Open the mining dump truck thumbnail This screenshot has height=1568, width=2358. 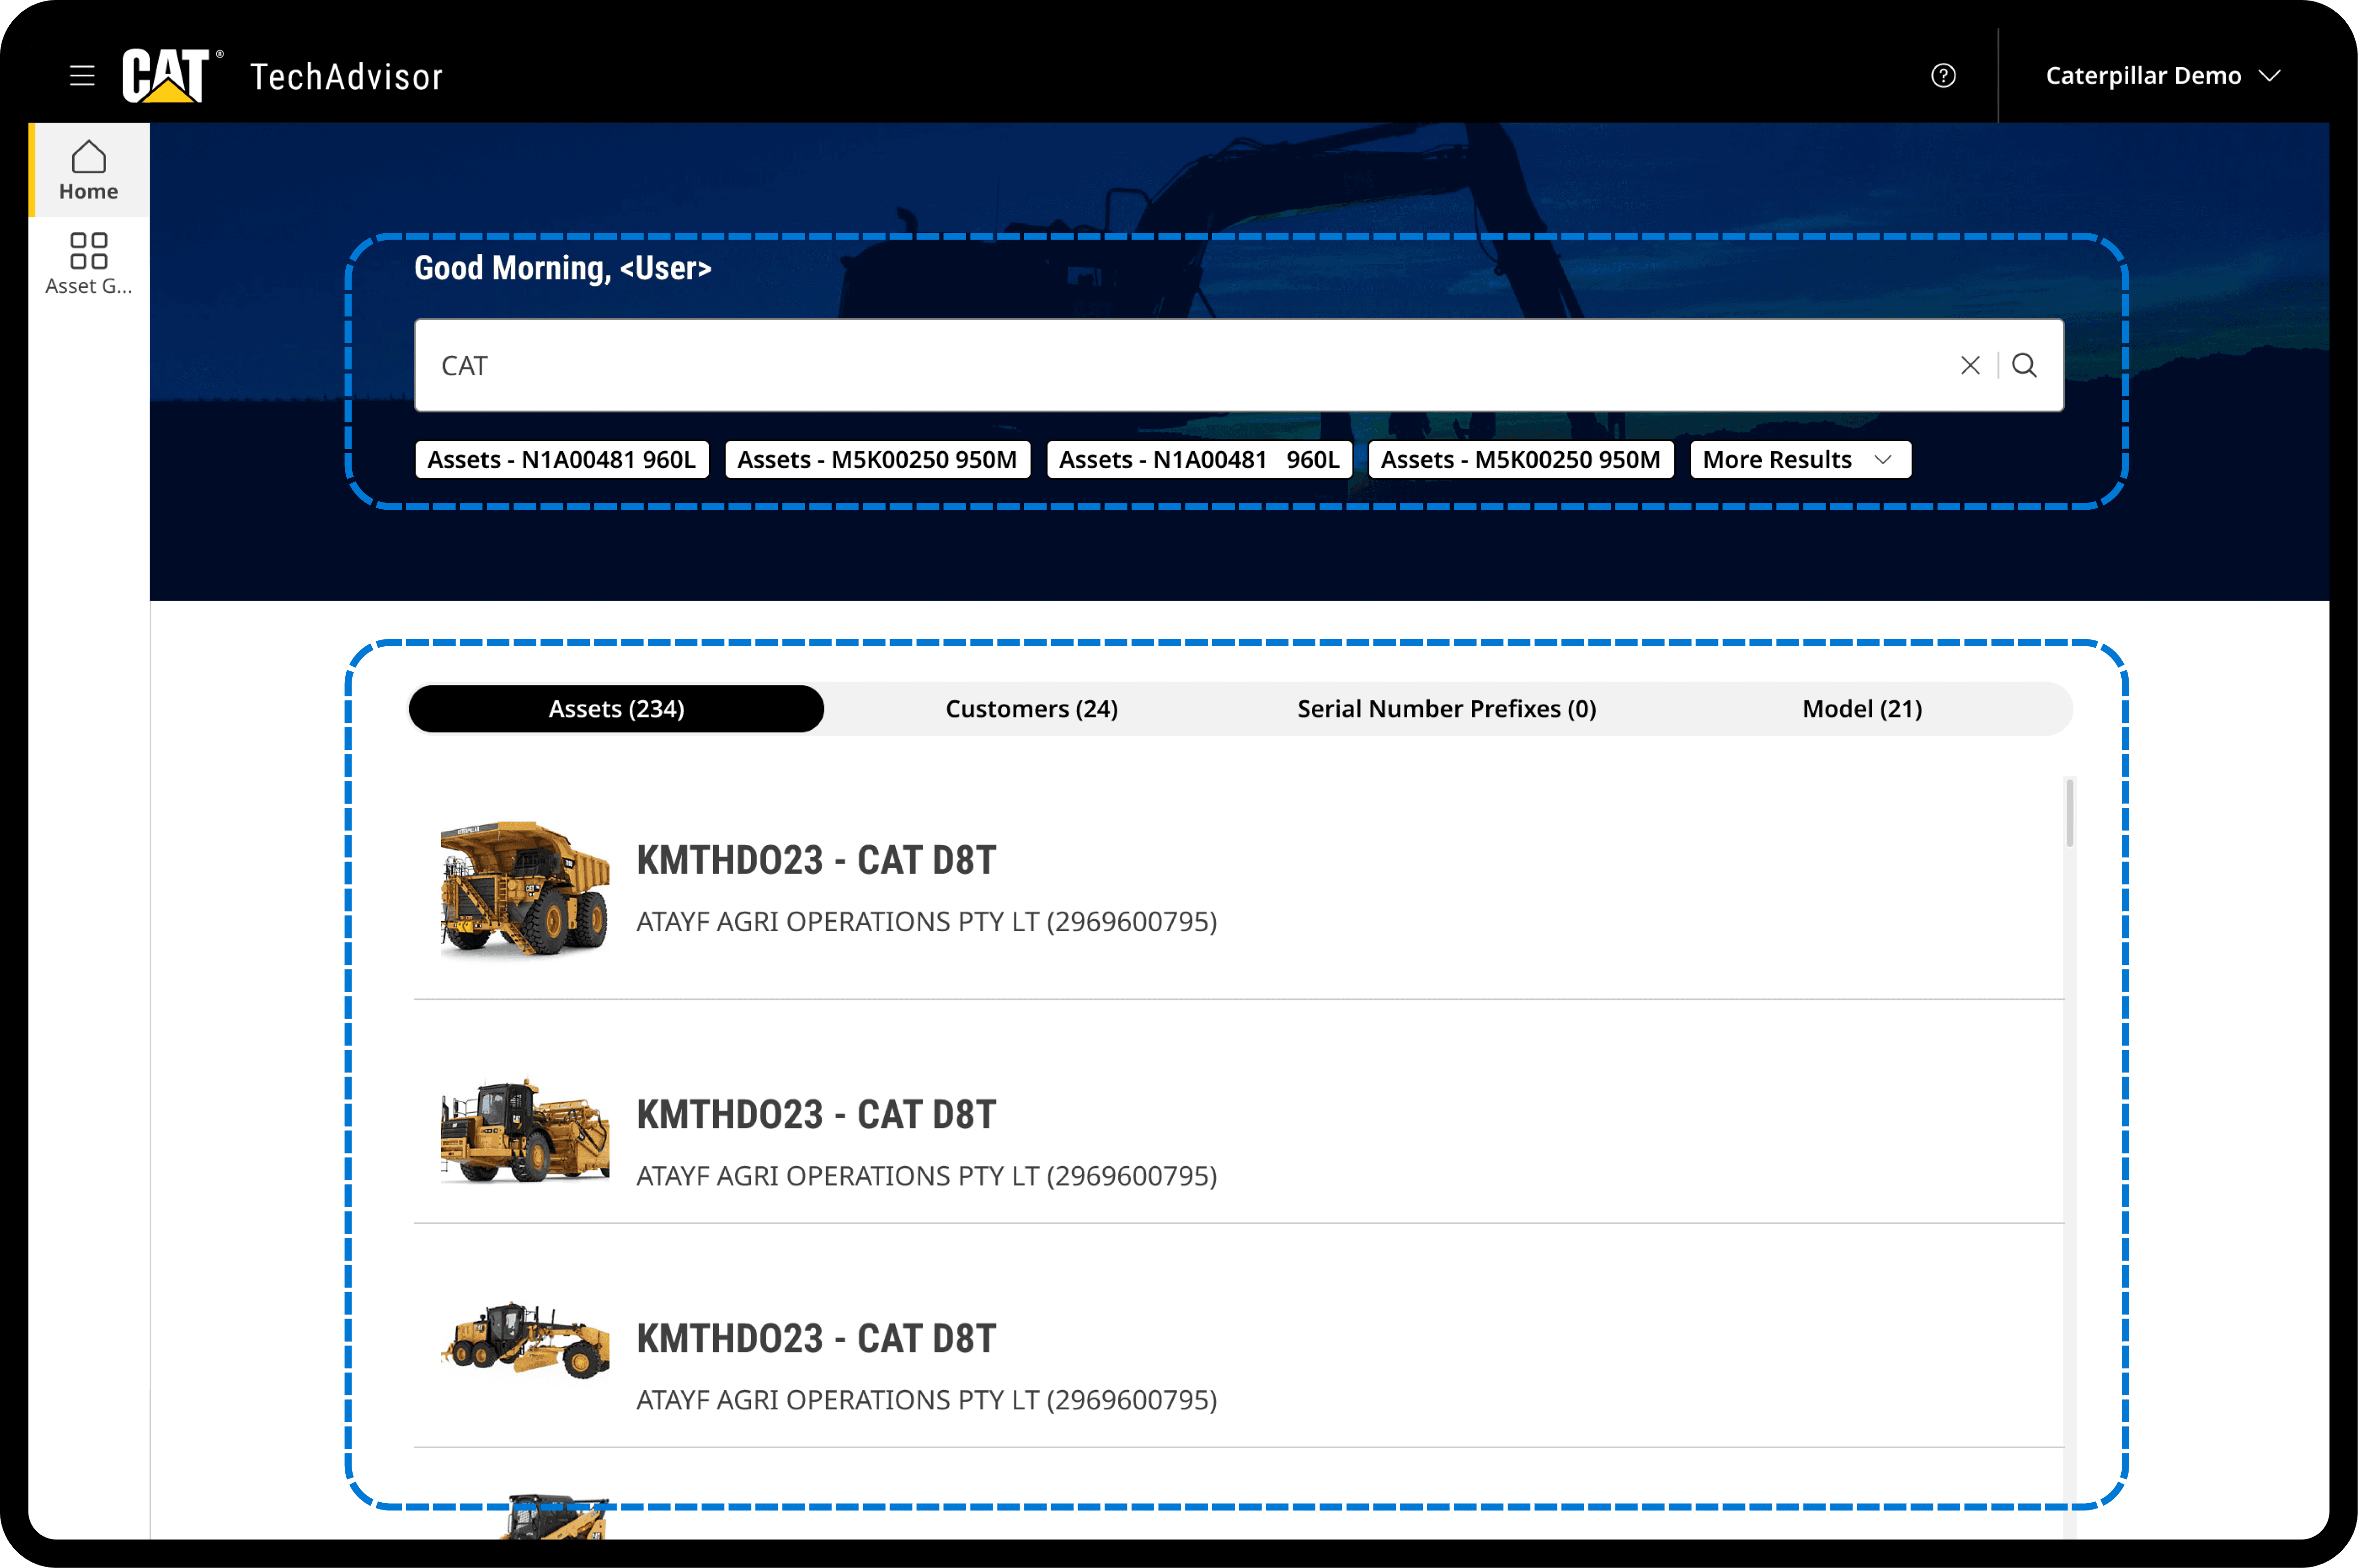[525, 888]
